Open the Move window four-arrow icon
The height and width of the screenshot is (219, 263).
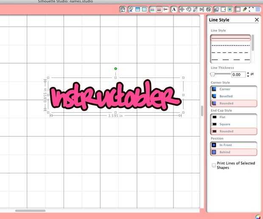182,9
